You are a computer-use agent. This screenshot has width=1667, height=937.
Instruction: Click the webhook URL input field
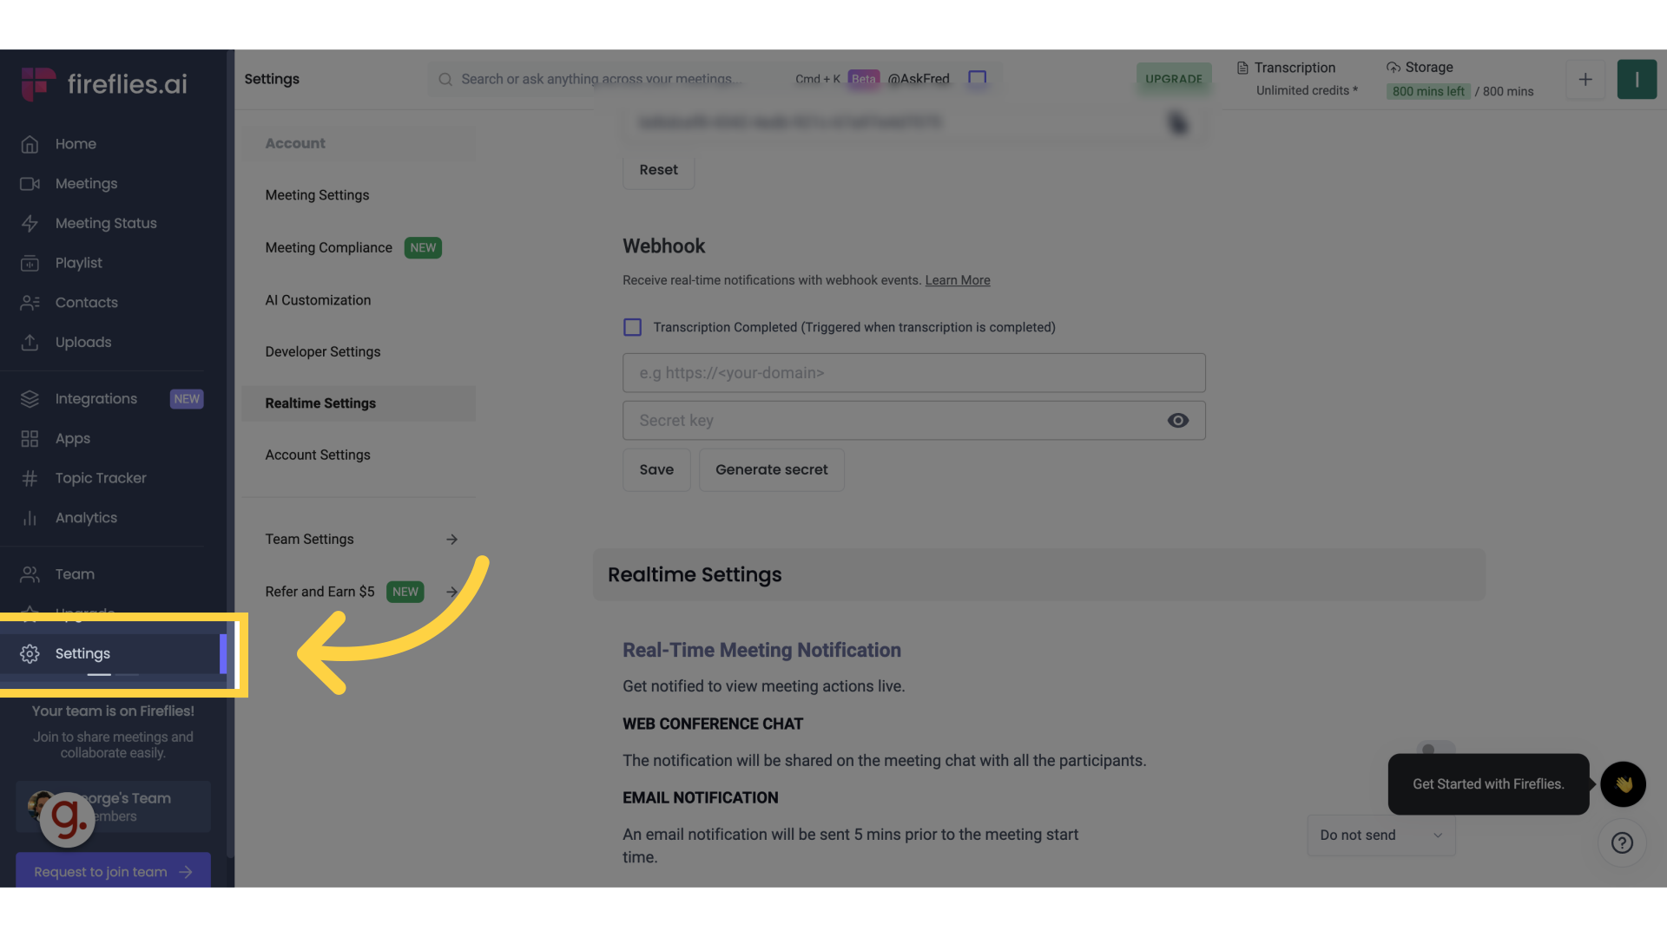point(913,373)
